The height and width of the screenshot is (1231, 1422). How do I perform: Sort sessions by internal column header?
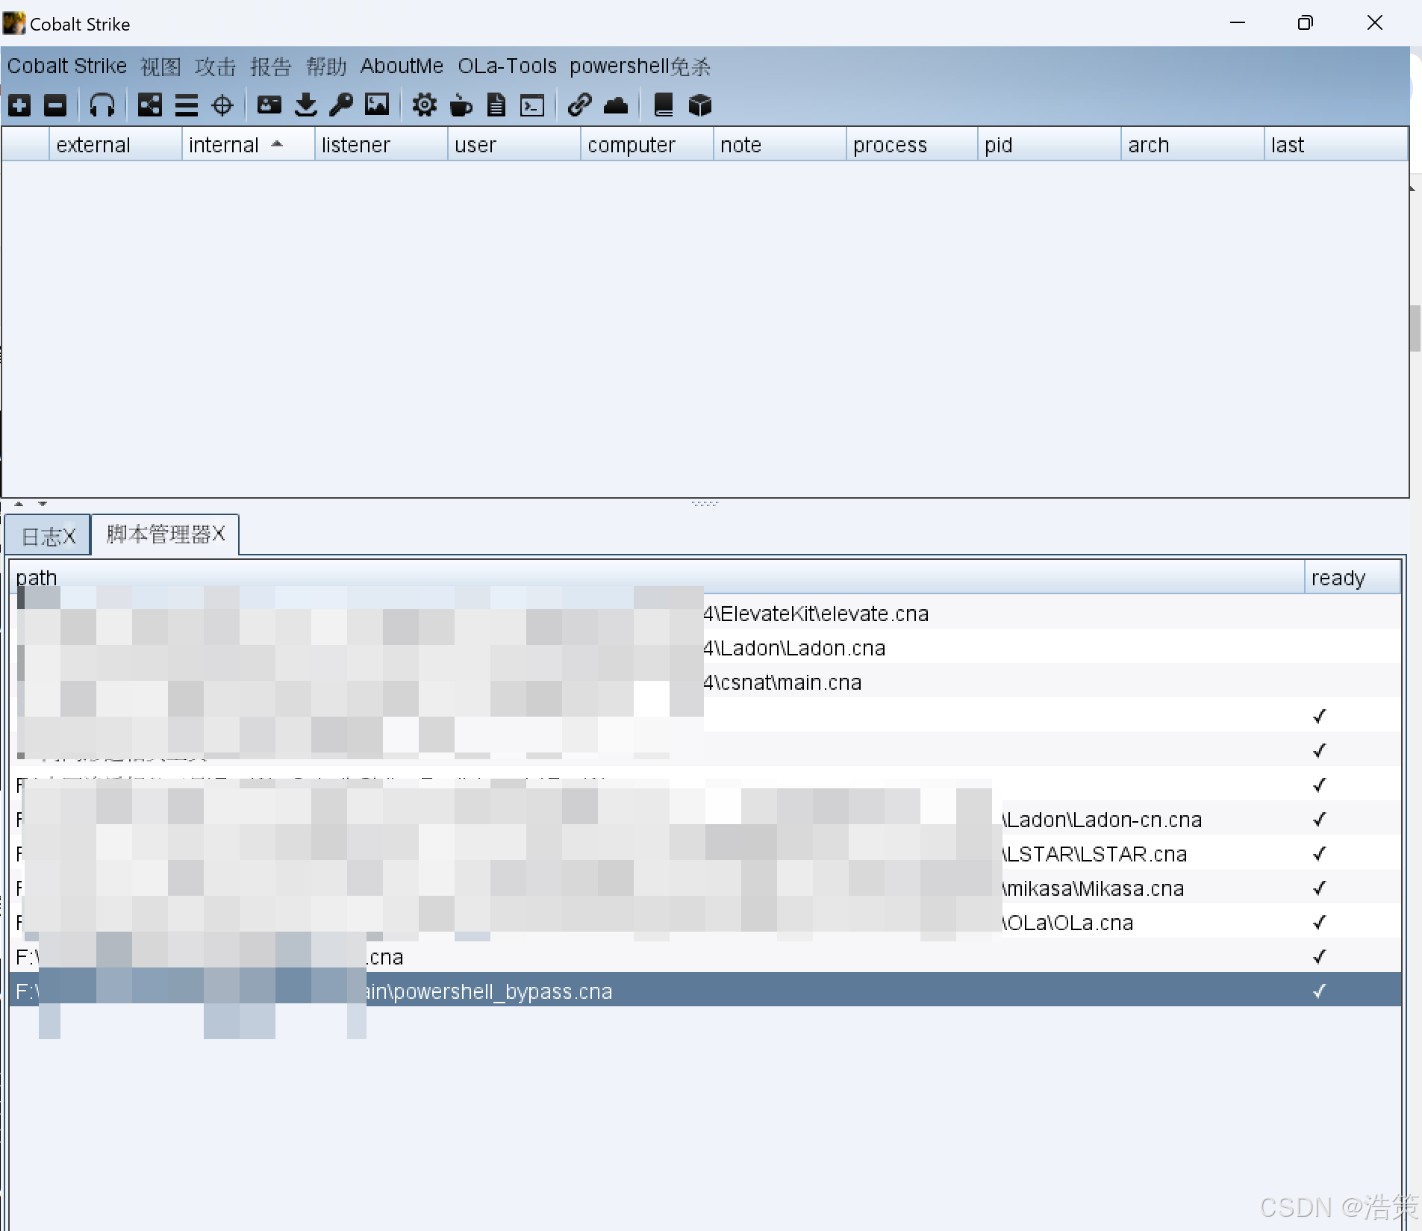(249, 145)
